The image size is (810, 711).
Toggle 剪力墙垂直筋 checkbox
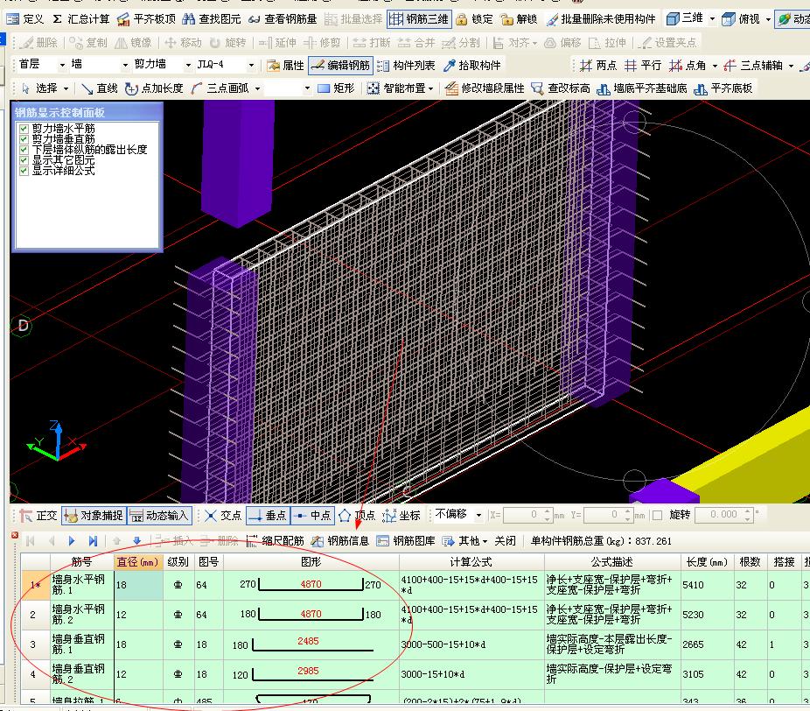pos(24,139)
